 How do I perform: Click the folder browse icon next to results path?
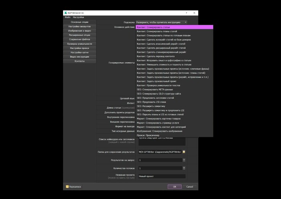(184, 152)
